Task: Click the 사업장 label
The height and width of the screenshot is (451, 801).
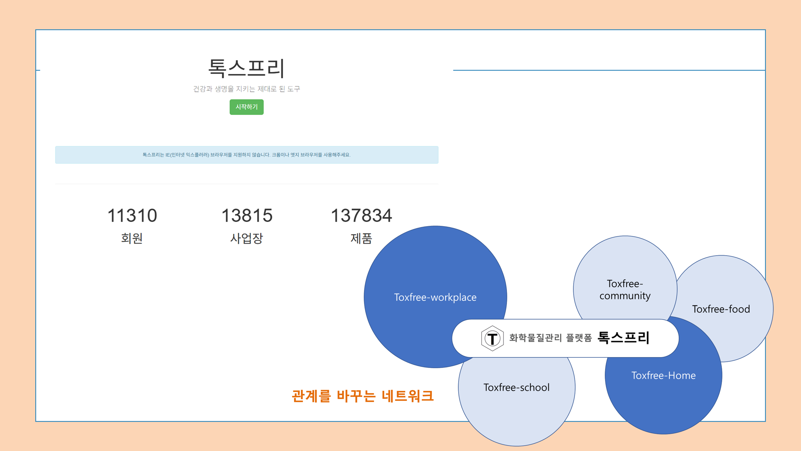Action: pyautogui.click(x=247, y=238)
